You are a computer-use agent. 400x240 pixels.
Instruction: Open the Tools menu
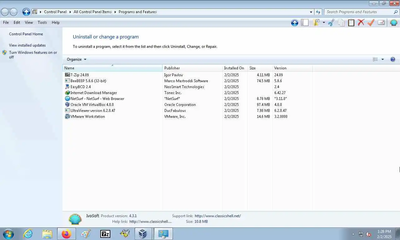pyautogui.click(x=42, y=22)
